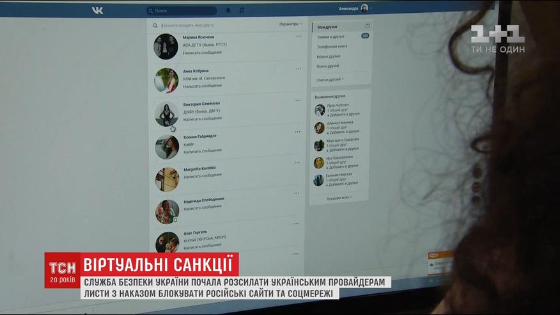Expand the Списки друзей dropdown

329,79
